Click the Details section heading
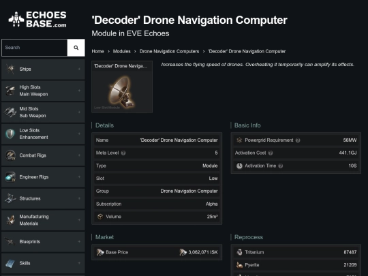 (x=104, y=125)
